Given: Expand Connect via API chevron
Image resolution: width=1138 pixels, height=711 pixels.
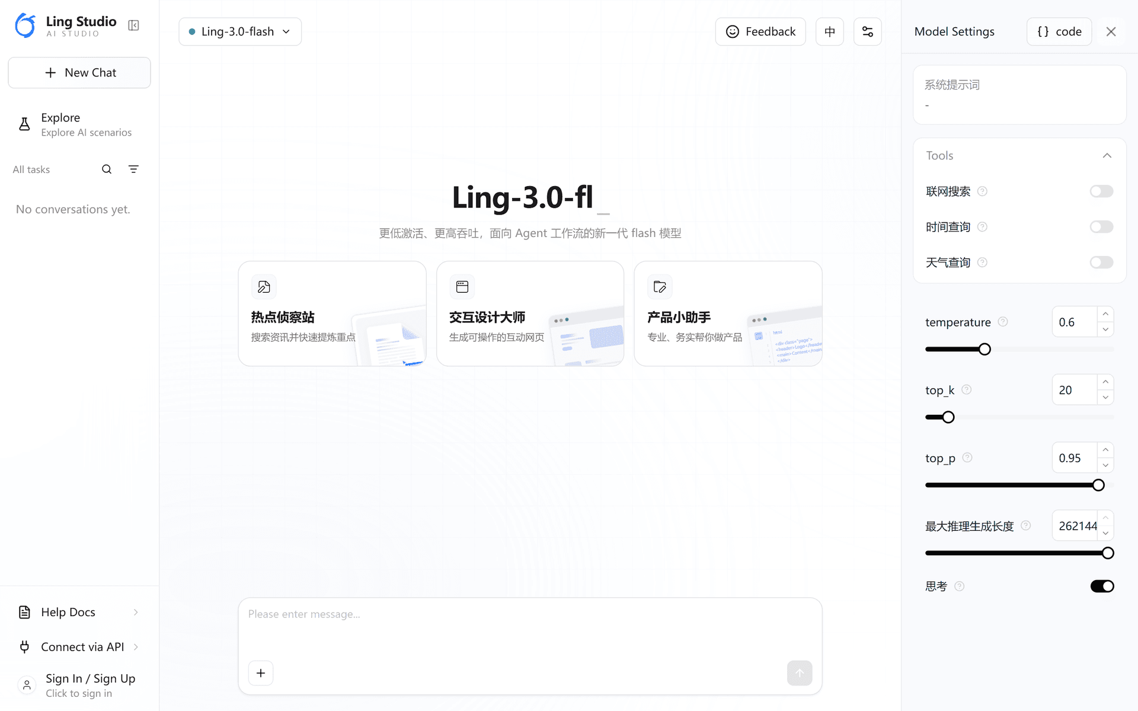Looking at the screenshot, I should tap(136, 646).
